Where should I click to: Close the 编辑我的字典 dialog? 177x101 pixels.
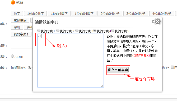click(x=158, y=21)
